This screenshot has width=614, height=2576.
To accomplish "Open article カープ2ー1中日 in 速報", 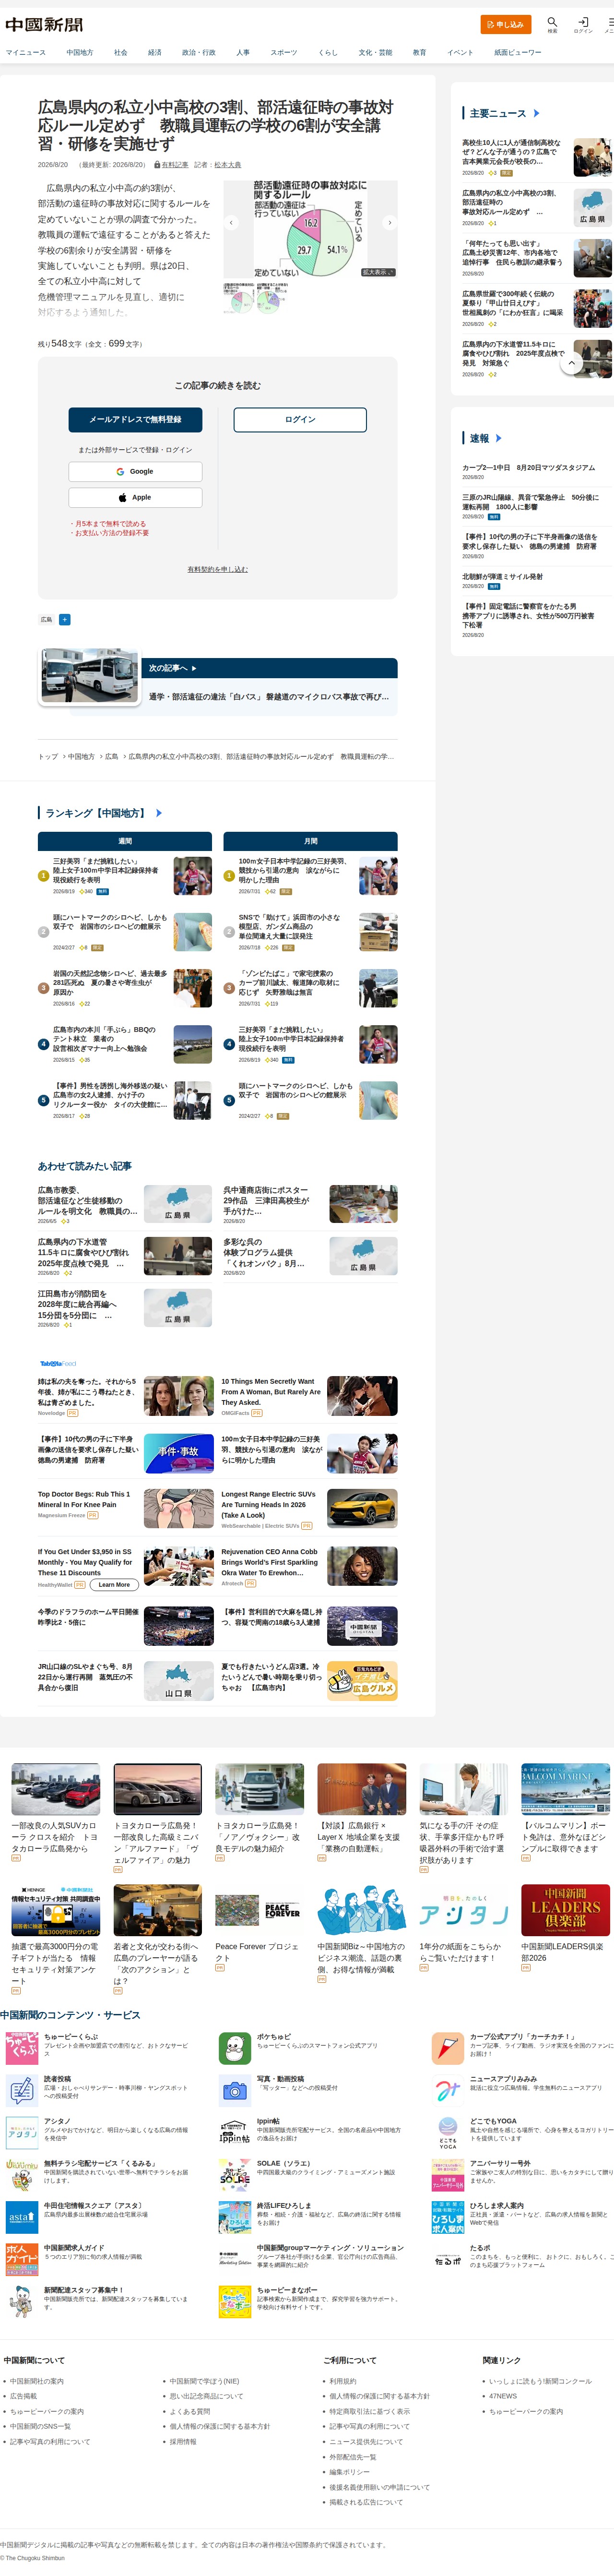I will 528,468.
